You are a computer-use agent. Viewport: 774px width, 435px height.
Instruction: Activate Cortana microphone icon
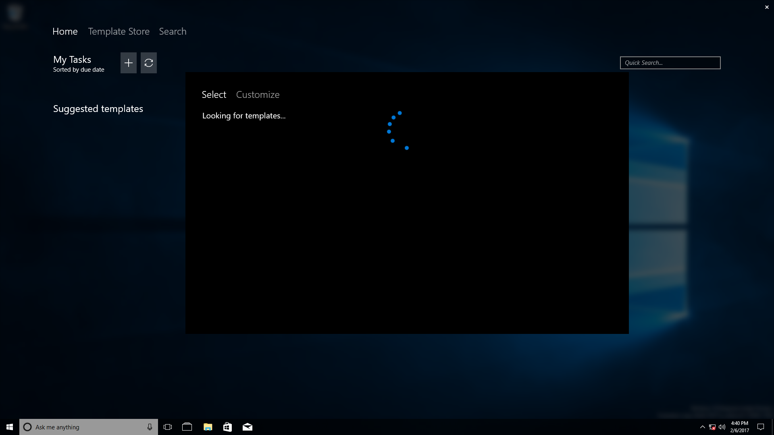[x=150, y=427]
